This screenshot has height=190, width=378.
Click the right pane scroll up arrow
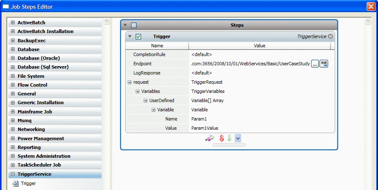click(367, 21)
